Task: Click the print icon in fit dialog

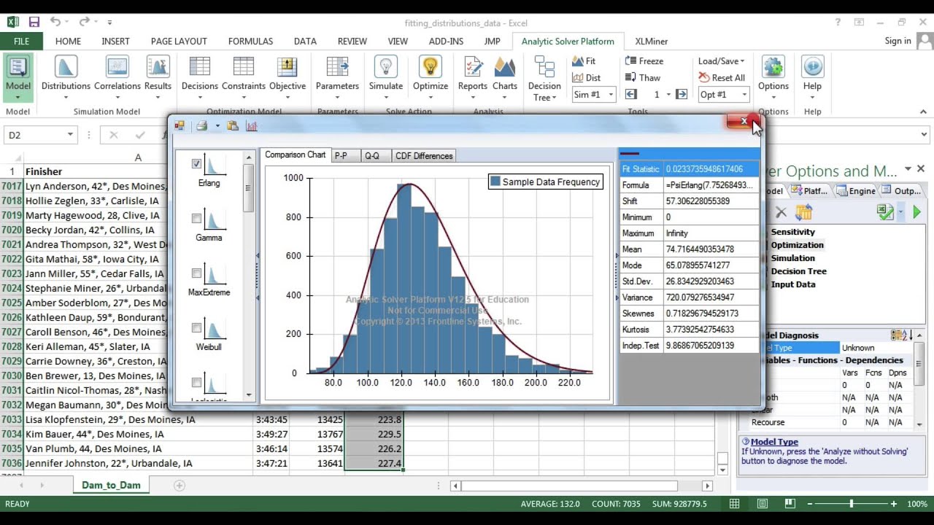Action: click(x=202, y=126)
